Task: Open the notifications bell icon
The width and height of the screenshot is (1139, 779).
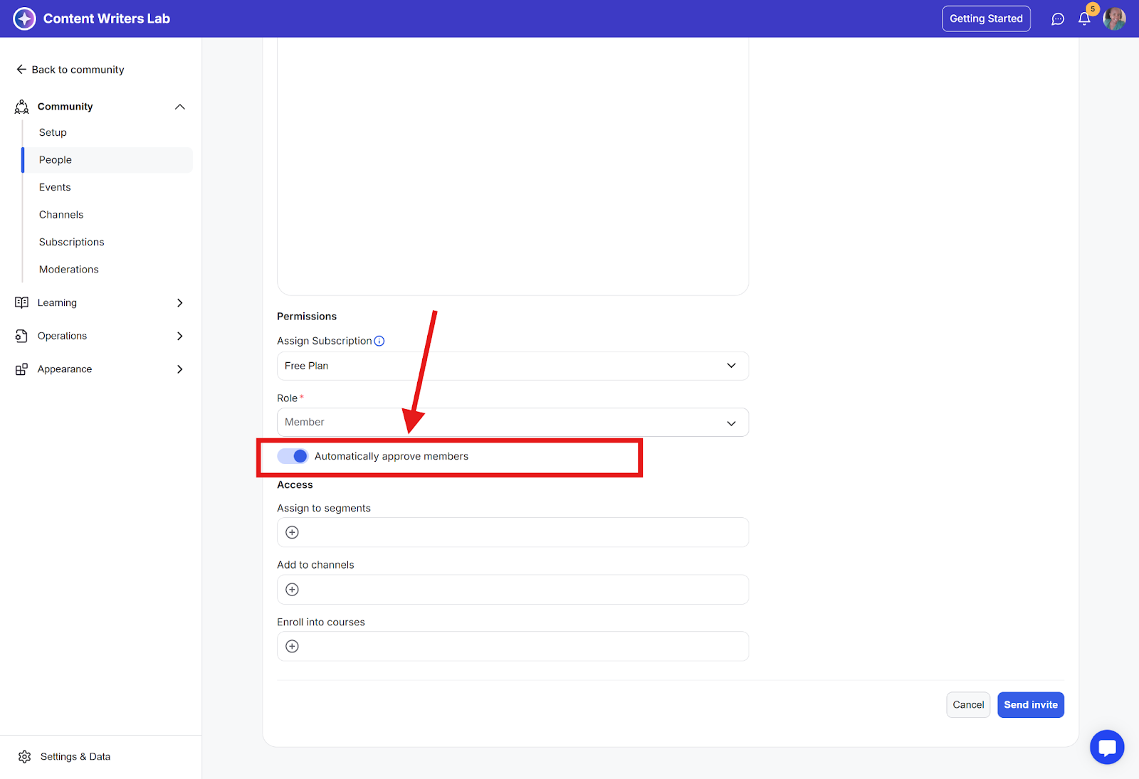Action: (x=1084, y=19)
